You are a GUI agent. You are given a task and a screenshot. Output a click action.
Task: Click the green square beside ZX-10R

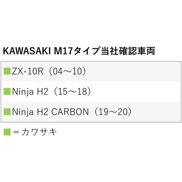point(7,71)
